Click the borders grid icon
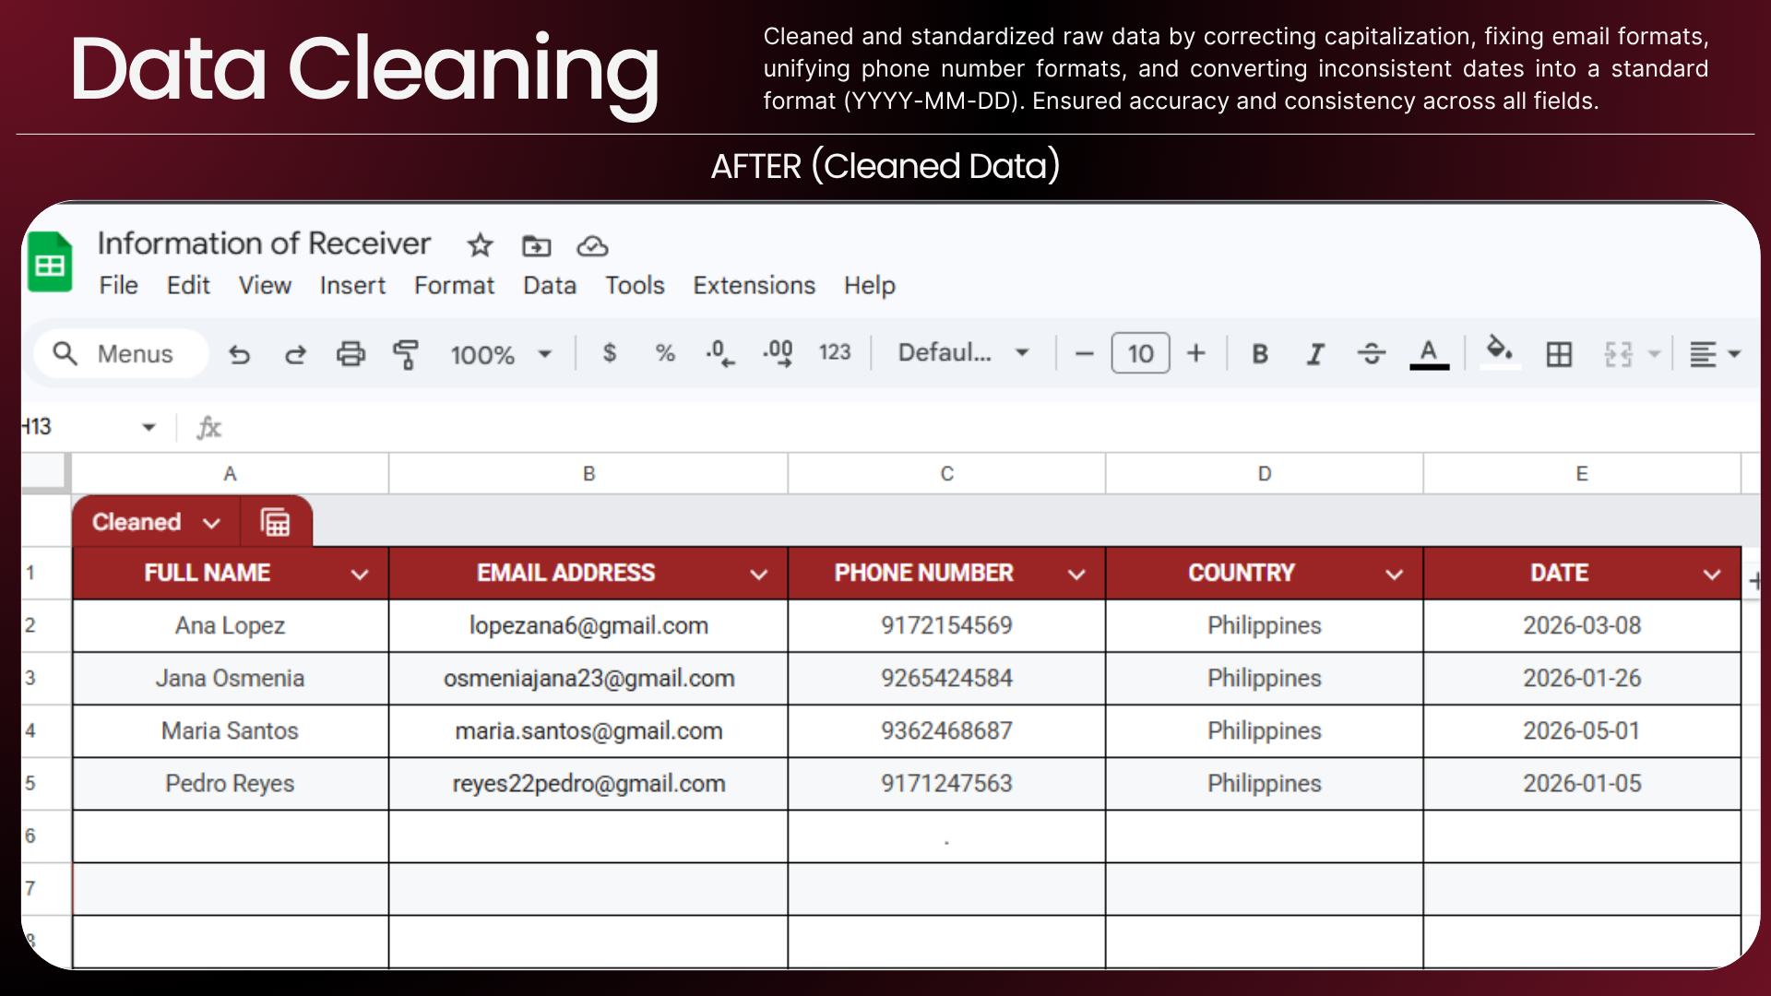This screenshot has width=1771, height=996. (1559, 354)
